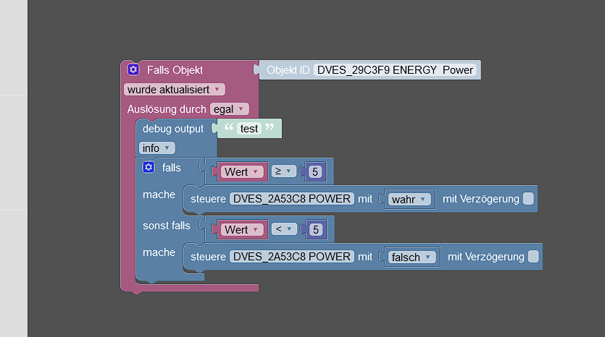The width and height of the screenshot is (605, 337).
Task: Select the 'debug output' block label
Action: click(173, 129)
